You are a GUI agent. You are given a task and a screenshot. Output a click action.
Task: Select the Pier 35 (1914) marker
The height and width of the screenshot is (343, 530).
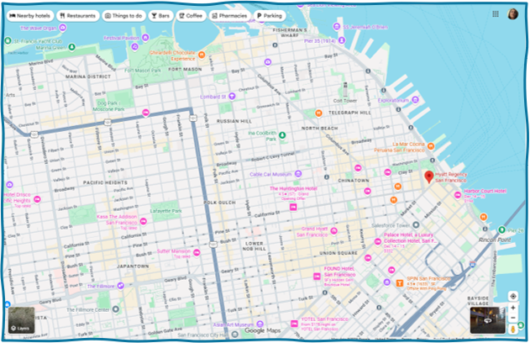click(342, 40)
